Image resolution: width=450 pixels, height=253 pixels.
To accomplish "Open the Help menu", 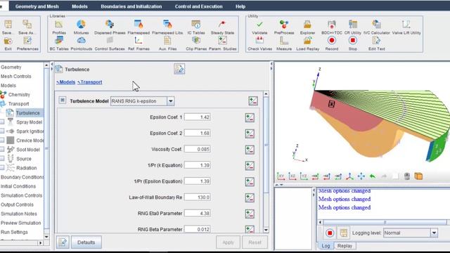I will pyautogui.click(x=240, y=6).
